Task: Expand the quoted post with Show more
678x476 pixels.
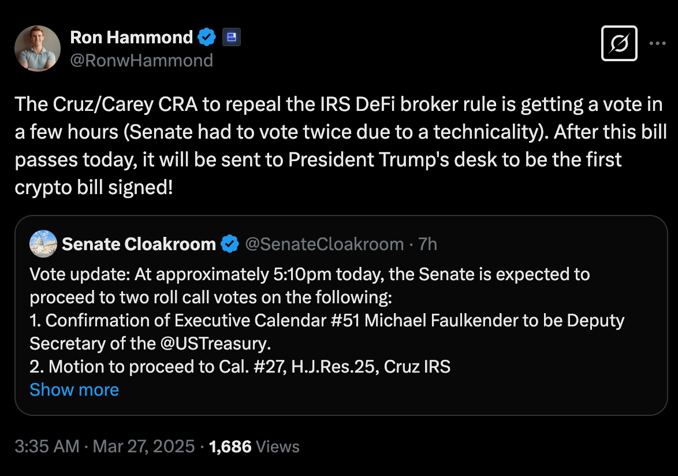Action: pyautogui.click(x=74, y=389)
